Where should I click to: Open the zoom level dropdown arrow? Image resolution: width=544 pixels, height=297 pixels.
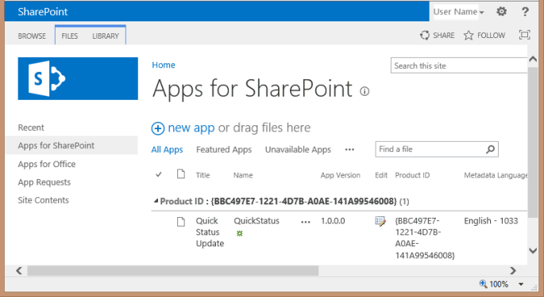(x=521, y=284)
